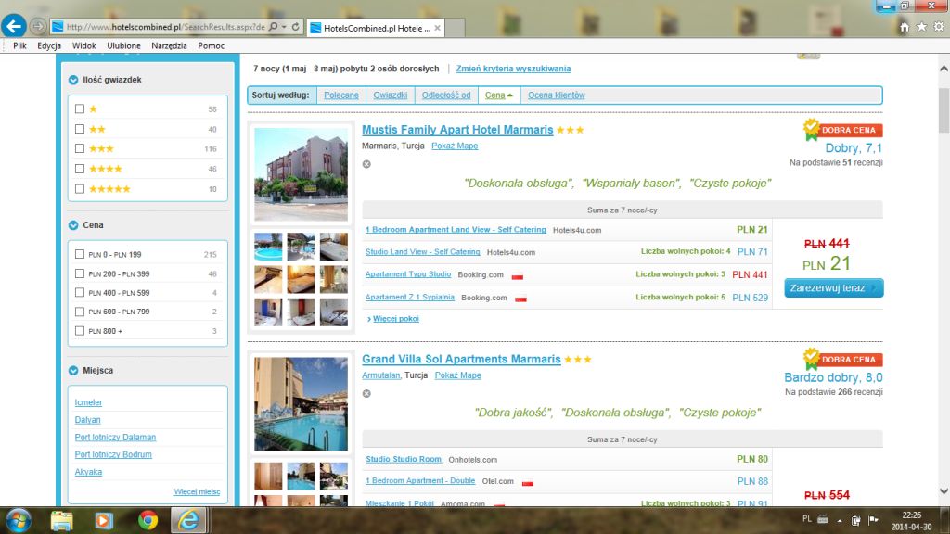This screenshot has width=950, height=534.
Task: Click the search magnifier in the address bar
Action: click(x=274, y=27)
